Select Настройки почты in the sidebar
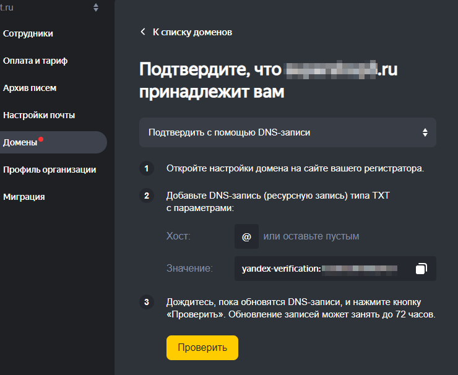Screen dimensions: 458x375 39,115
